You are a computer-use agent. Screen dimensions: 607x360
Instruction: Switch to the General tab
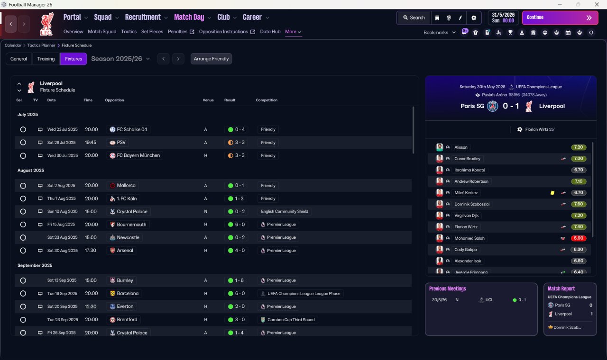click(19, 59)
